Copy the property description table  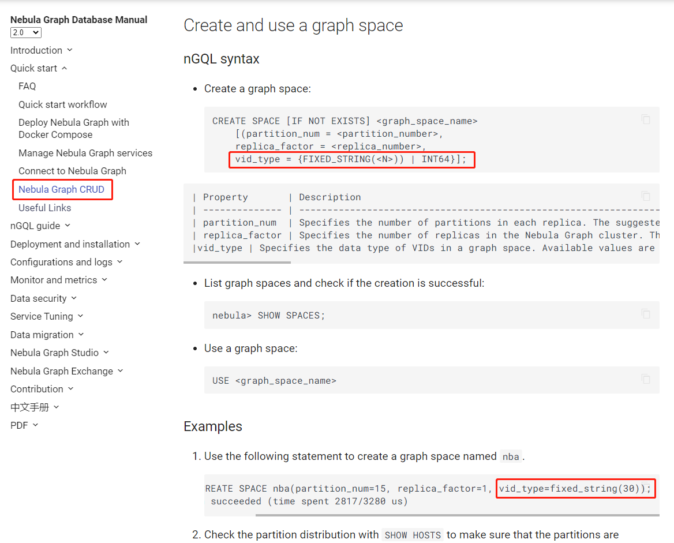tap(646, 196)
